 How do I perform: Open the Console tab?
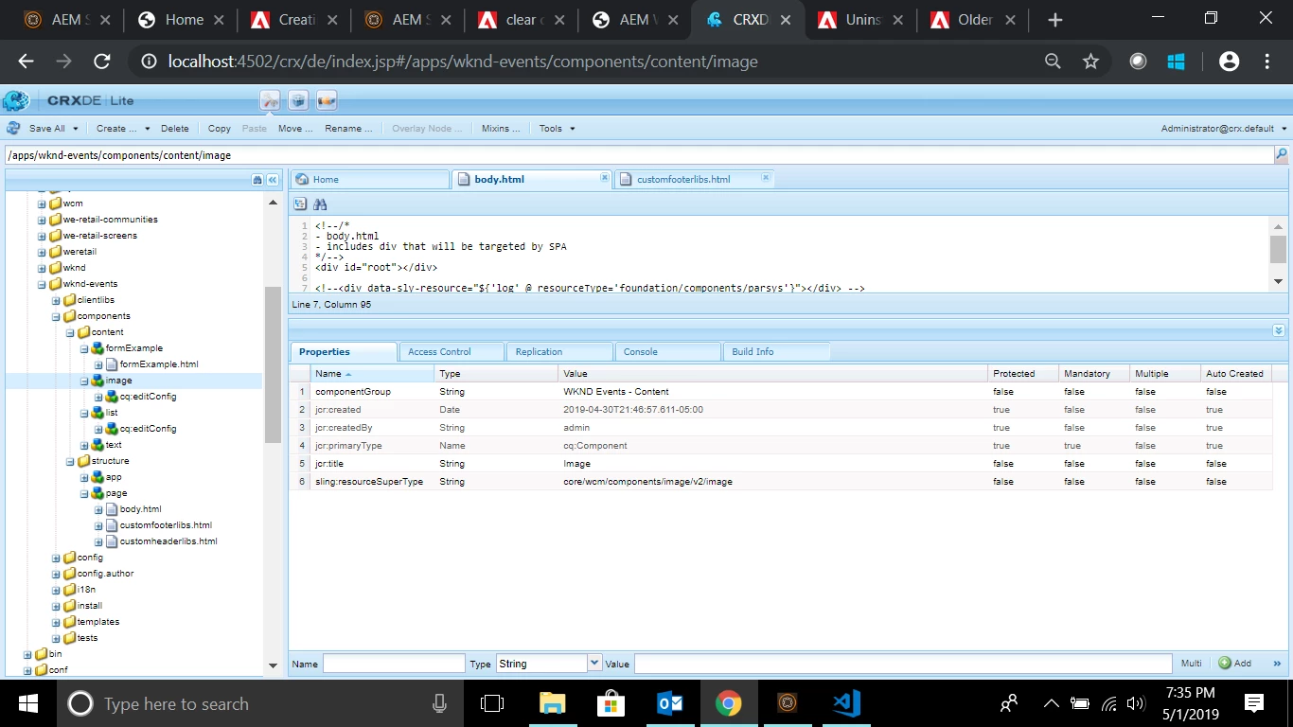tap(667, 351)
